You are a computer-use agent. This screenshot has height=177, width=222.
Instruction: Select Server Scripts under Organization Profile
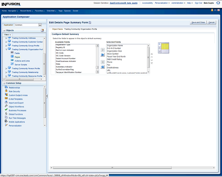click(x=20, y=64)
